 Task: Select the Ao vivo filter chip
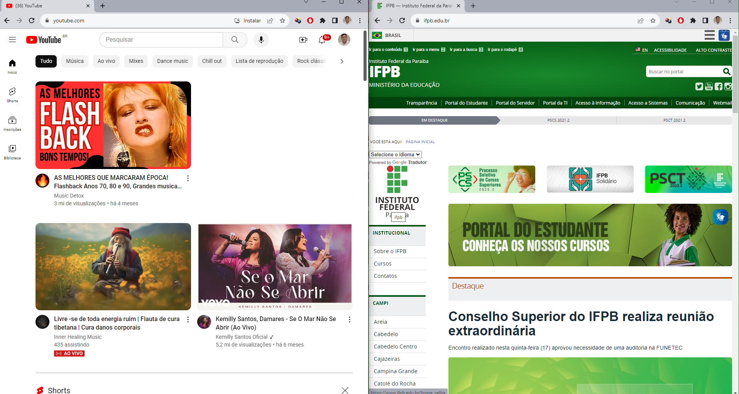tap(106, 61)
